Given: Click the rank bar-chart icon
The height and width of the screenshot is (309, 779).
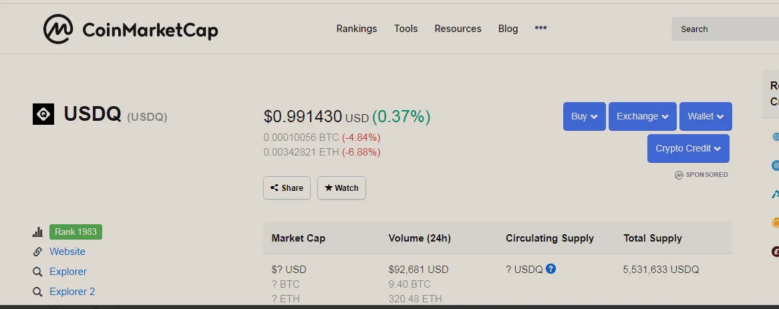Looking at the screenshot, I should (37, 232).
